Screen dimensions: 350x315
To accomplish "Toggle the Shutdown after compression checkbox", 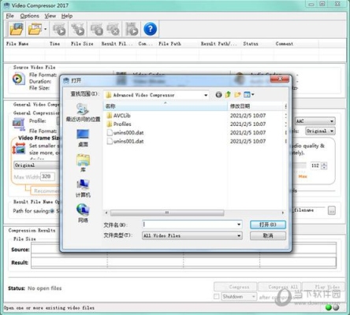I will (x=217, y=297).
